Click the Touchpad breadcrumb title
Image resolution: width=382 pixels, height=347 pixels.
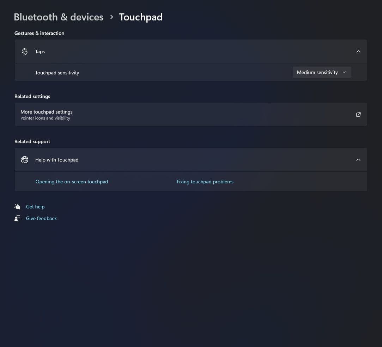coord(141,17)
